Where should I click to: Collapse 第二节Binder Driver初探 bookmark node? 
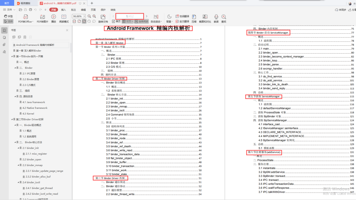click(12, 119)
